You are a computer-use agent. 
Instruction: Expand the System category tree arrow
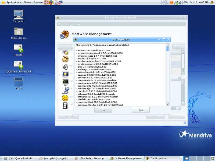pyautogui.click(x=59, y=75)
